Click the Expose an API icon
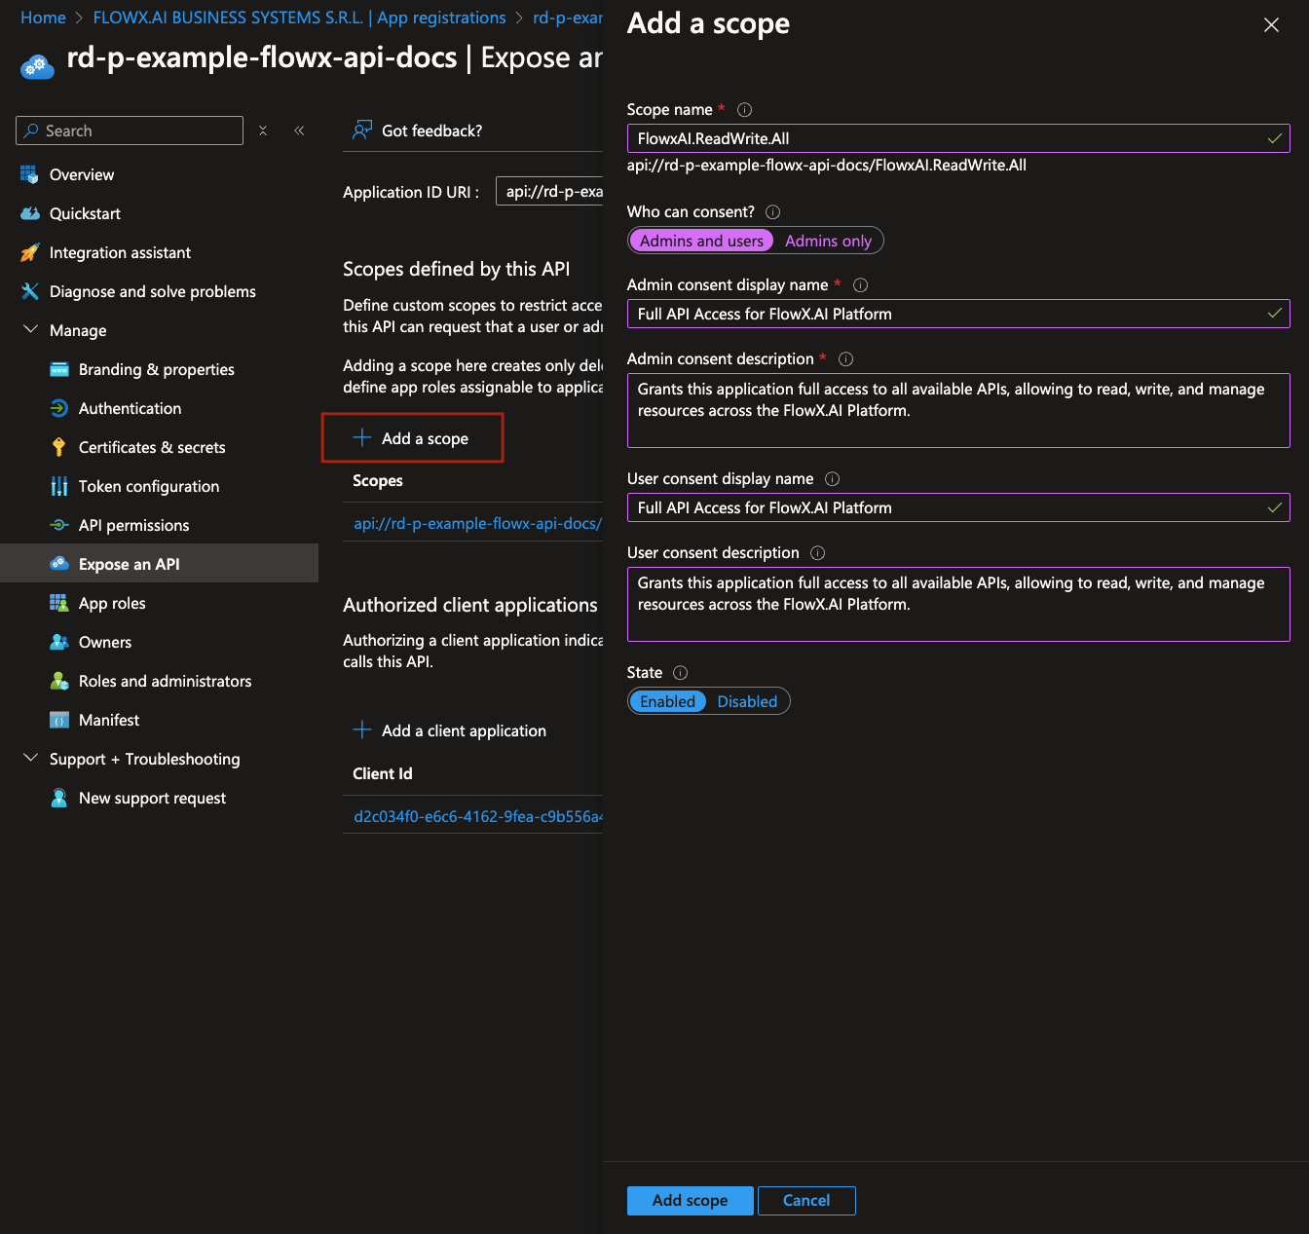Screen dimensions: 1309x1234 click(x=59, y=564)
